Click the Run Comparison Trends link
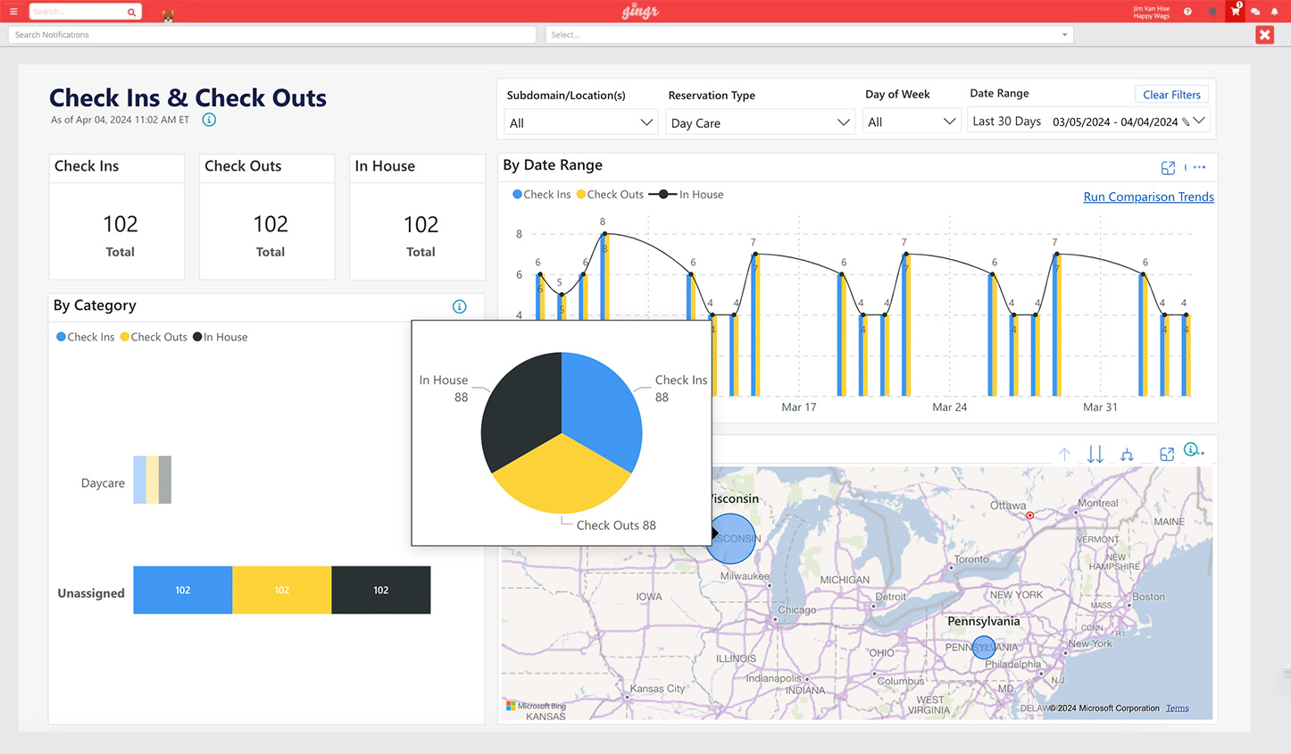This screenshot has height=754, width=1291. 1148,197
